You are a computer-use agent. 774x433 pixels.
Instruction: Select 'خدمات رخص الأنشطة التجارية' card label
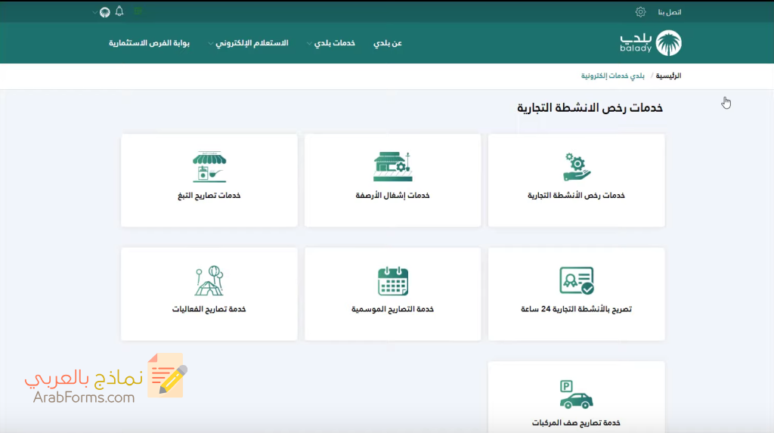click(576, 196)
